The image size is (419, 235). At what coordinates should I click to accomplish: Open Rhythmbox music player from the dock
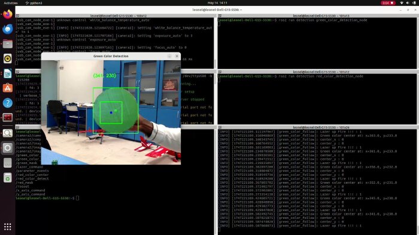7,58
